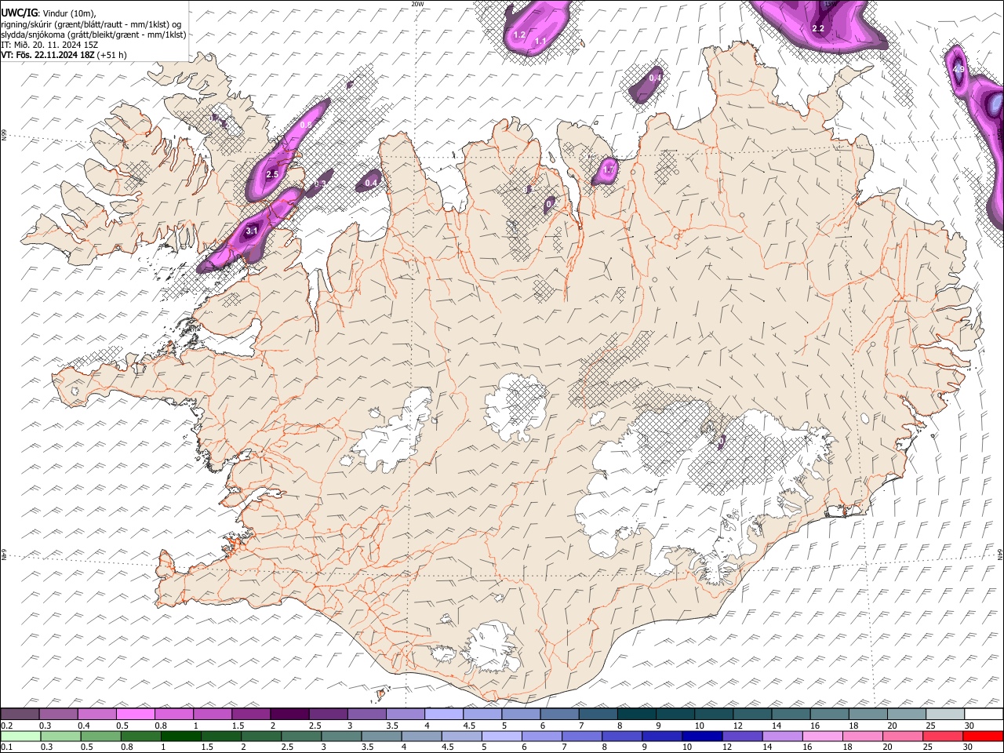
Task: Select the 0.6 value above the Westfjords band
Action: point(305,125)
